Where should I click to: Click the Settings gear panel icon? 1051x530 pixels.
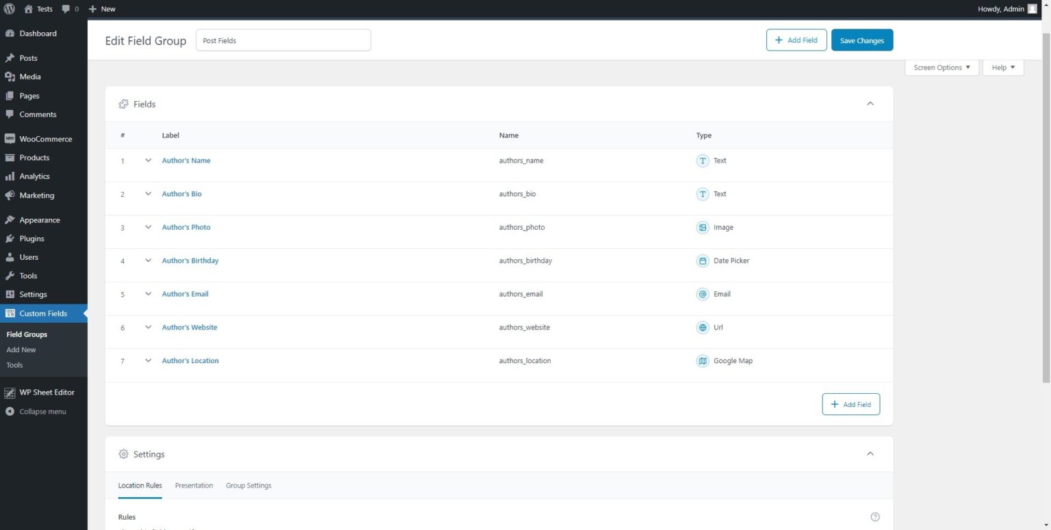tap(123, 454)
